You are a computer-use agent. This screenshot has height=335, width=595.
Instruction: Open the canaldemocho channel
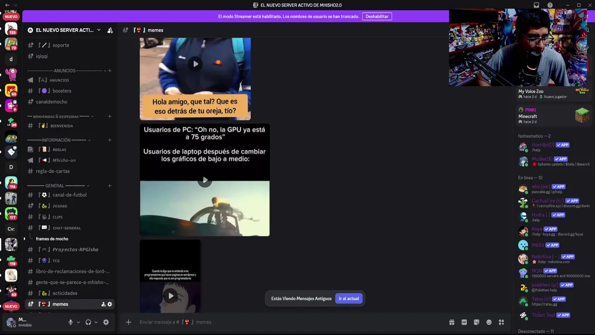point(69,102)
